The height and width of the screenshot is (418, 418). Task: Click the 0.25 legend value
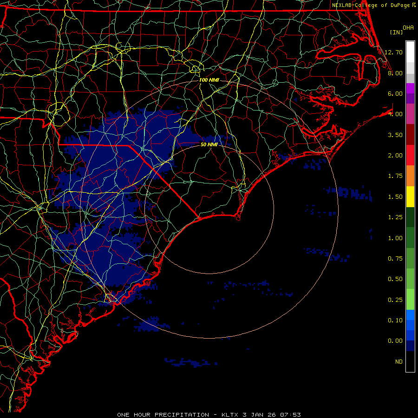click(x=395, y=300)
